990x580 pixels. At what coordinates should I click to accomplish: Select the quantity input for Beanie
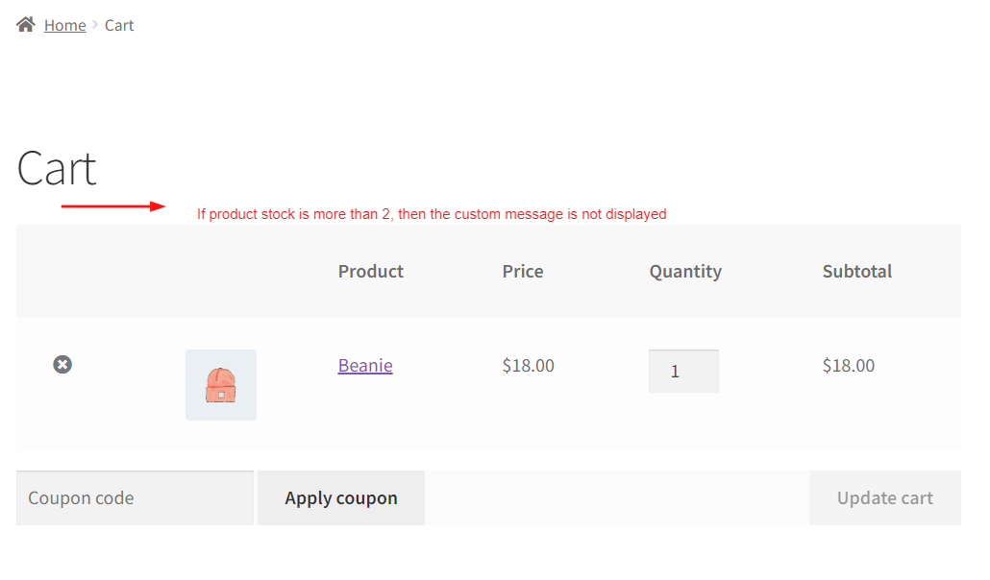coord(683,371)
